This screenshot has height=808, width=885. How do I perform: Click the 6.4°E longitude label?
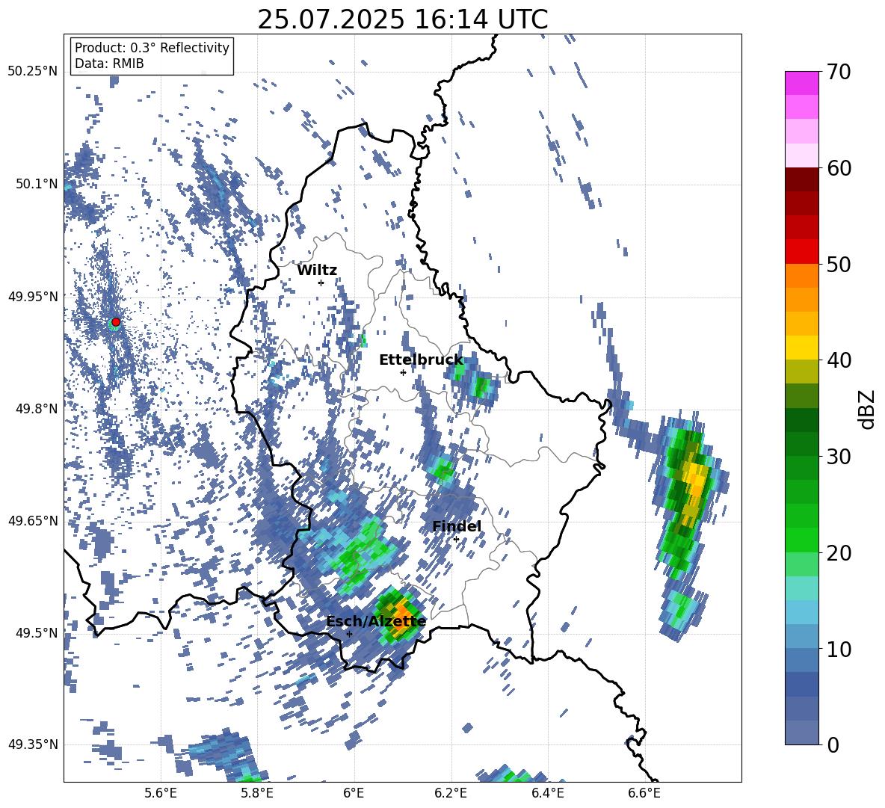[547, 793]
